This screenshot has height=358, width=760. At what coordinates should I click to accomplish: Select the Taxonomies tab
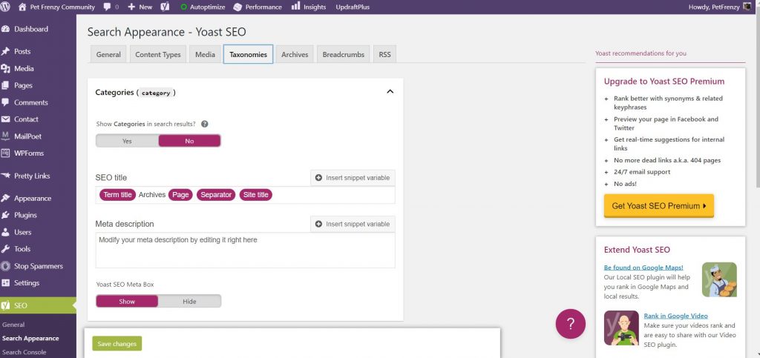click(x=248, y=55)
